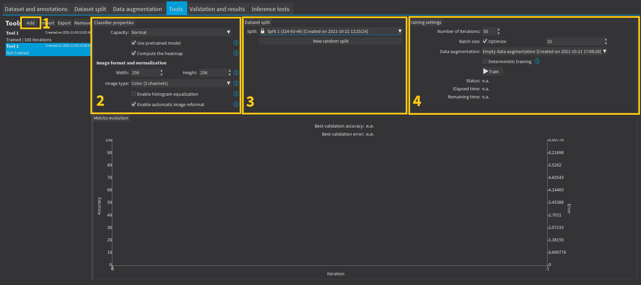Open the Data augmentation dropdown in Training settings
The width and height of the screenshot is (641, 285).
[545, 51]
